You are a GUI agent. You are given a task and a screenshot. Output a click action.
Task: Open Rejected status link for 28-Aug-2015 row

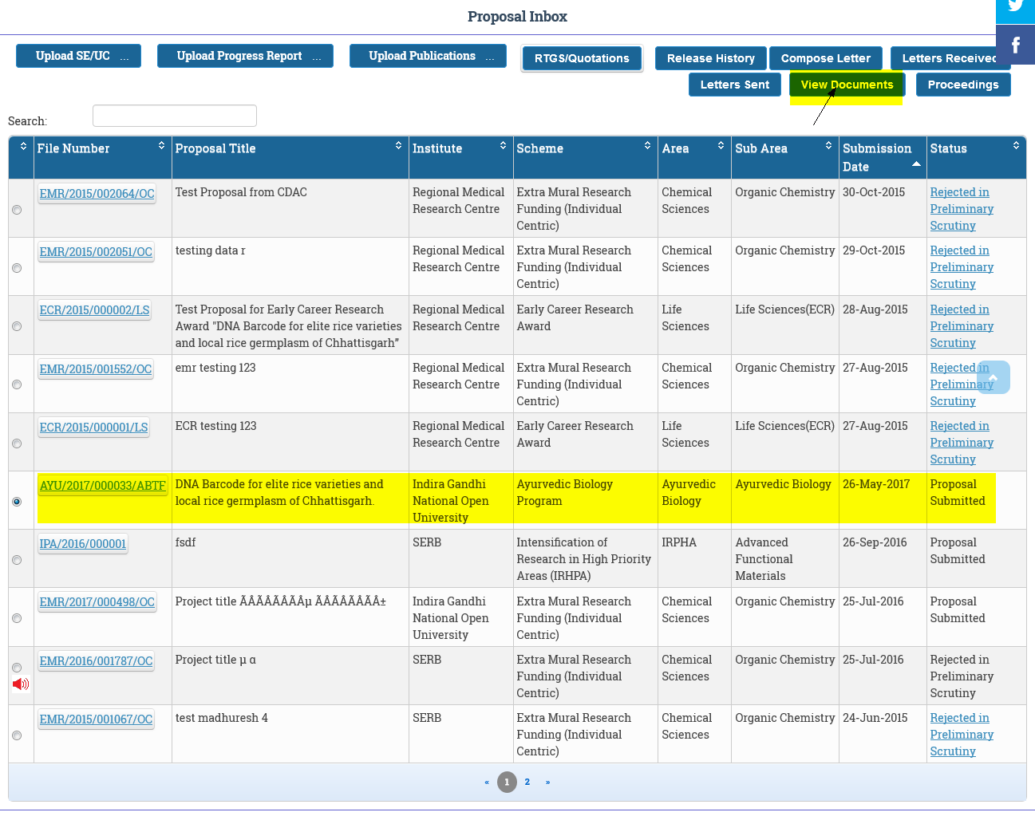(962, 326)
